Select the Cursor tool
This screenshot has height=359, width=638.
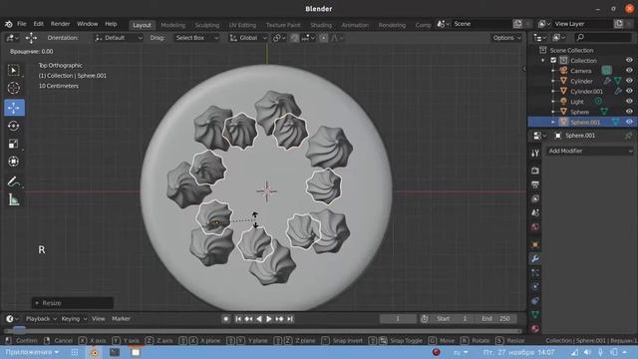(x=13, y=88)
